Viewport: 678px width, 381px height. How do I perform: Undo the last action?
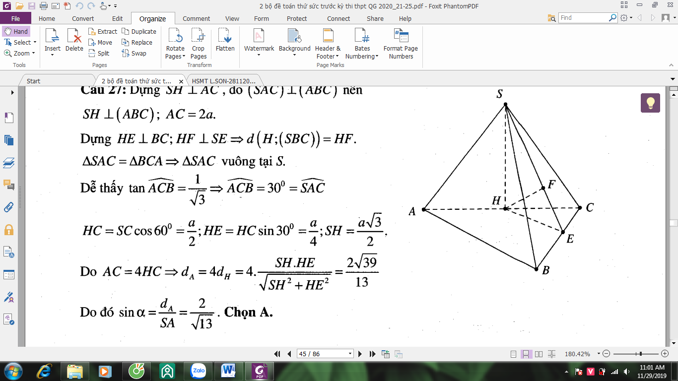[x=79, y=6]
